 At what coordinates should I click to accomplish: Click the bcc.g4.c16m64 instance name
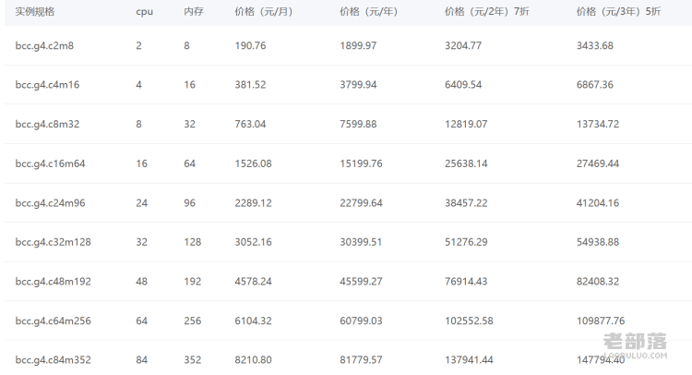point(51,163)
